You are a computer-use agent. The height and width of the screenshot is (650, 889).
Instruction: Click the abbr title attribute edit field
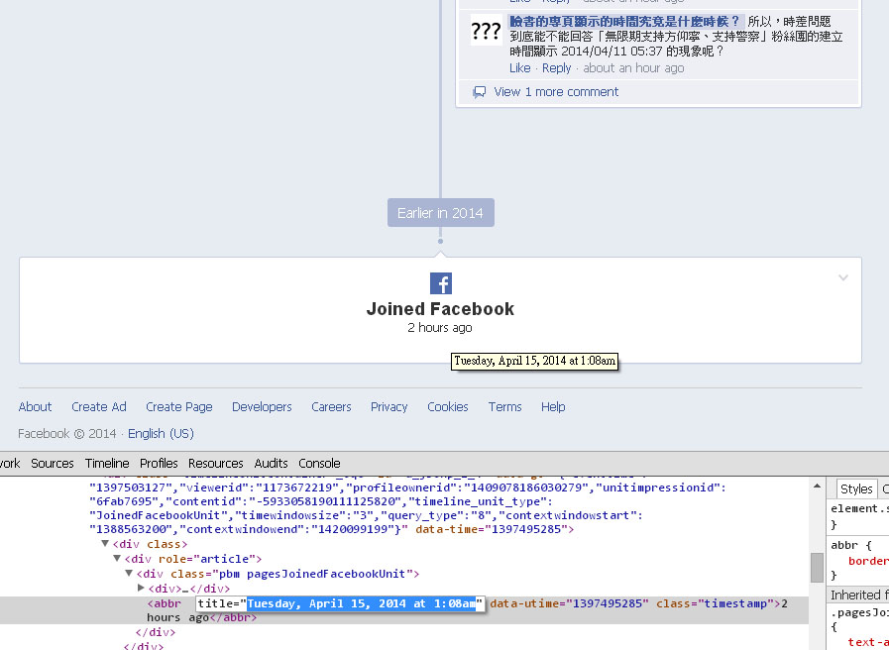[340, 603]
